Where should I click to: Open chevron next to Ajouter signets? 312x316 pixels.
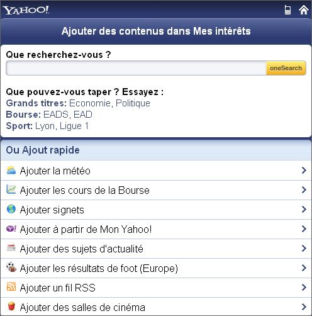pos(304,209)
